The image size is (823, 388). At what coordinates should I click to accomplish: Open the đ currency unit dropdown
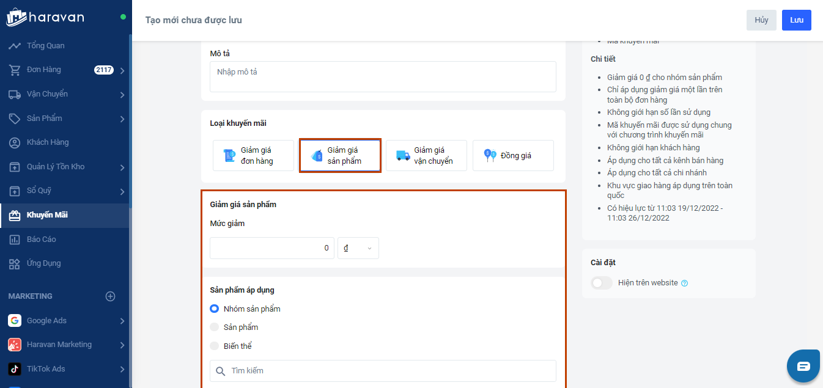click(x=358, y=248)
